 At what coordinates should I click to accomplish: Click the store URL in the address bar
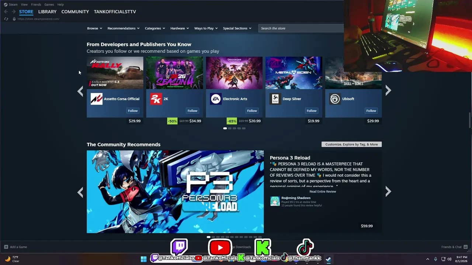pyautogui.click(x=38, y=19)
